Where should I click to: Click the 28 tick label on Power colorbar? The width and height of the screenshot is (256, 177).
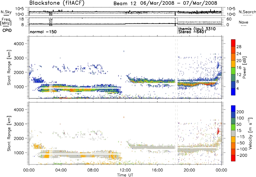239,47
